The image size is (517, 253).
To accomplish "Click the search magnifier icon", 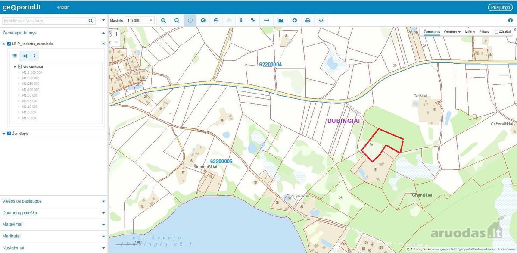I will coord(91,20).
